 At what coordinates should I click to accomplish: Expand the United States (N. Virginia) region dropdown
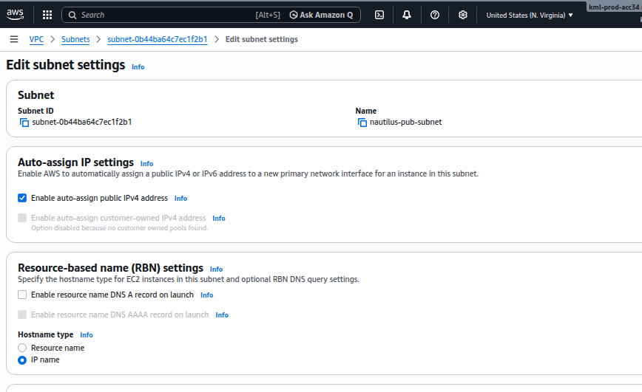[529, 15]
